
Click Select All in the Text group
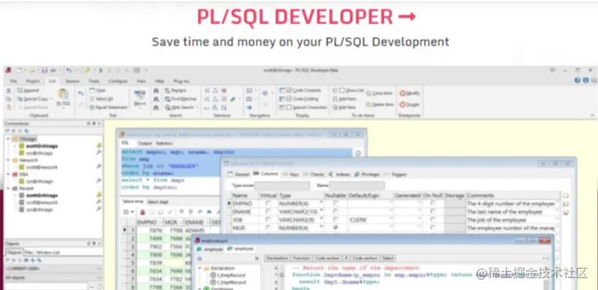pyautogui.click(x=101, y=99)
